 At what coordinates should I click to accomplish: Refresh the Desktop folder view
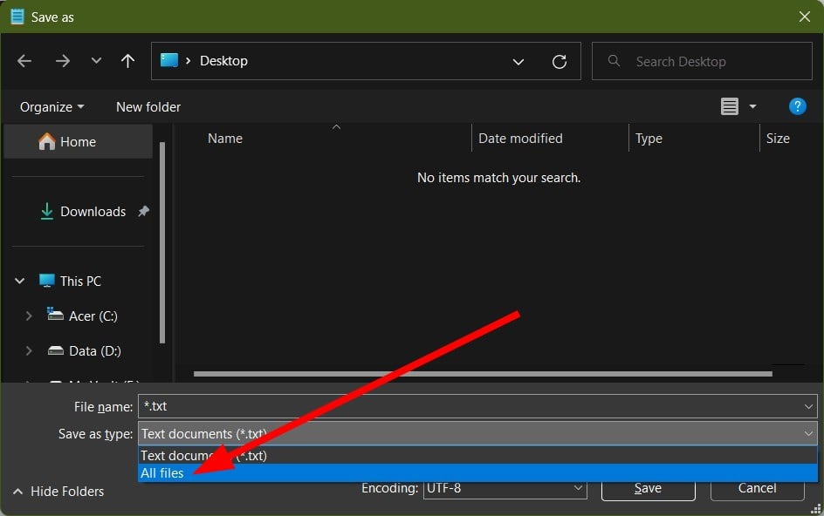[x=560, y=61]
